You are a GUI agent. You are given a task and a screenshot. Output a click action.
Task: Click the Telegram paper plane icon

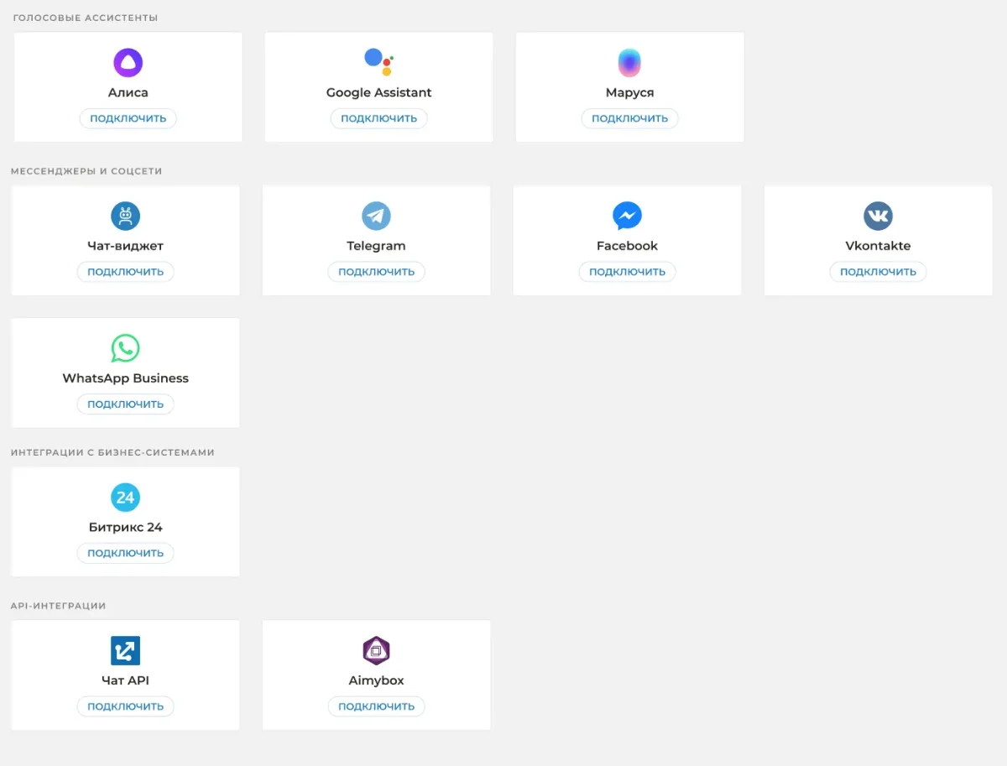(376, 216)
